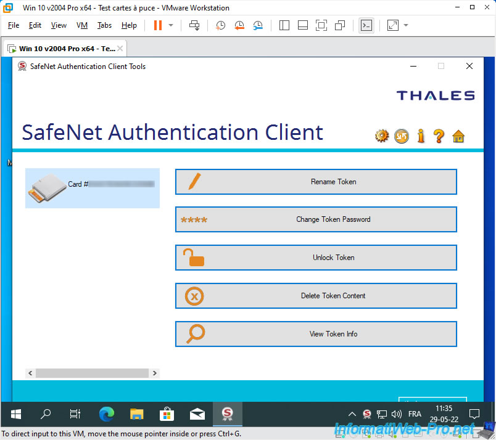Send Ctrl+Alt+Del to the VM

pos(194,25)
